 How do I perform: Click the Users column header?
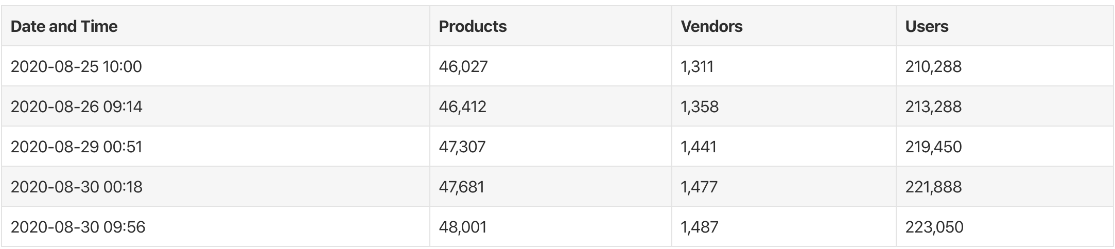(x=927, y=26)
